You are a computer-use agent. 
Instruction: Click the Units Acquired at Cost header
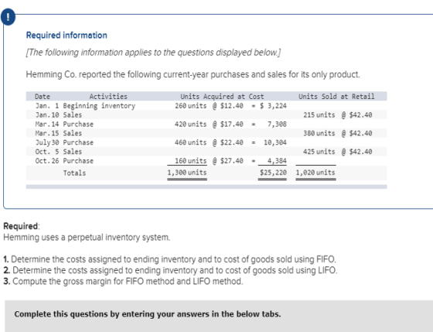[222, 97]
